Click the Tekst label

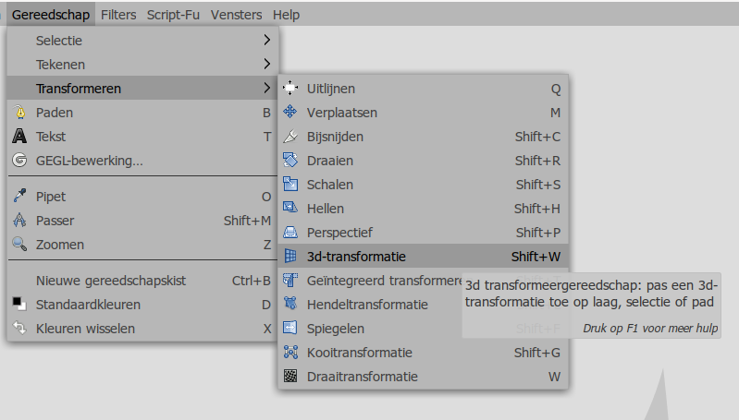click(x=51, y=137)
